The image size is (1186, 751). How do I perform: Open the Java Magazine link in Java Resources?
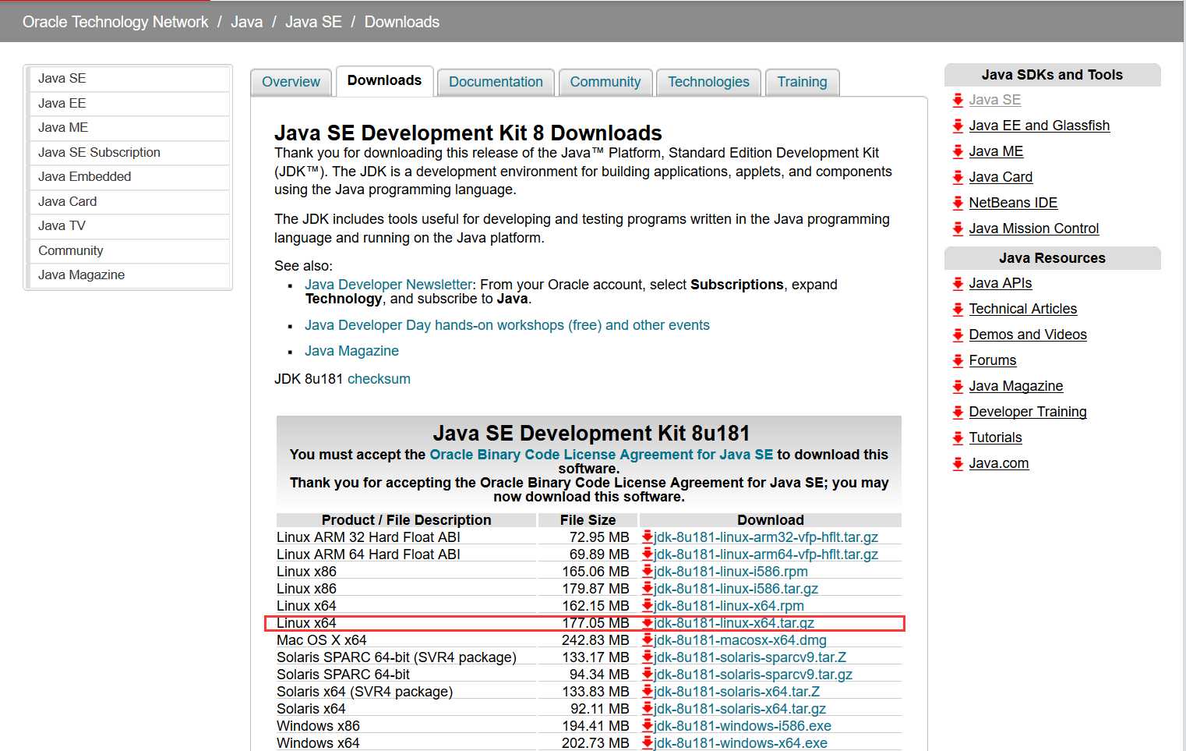point(1015,386)
